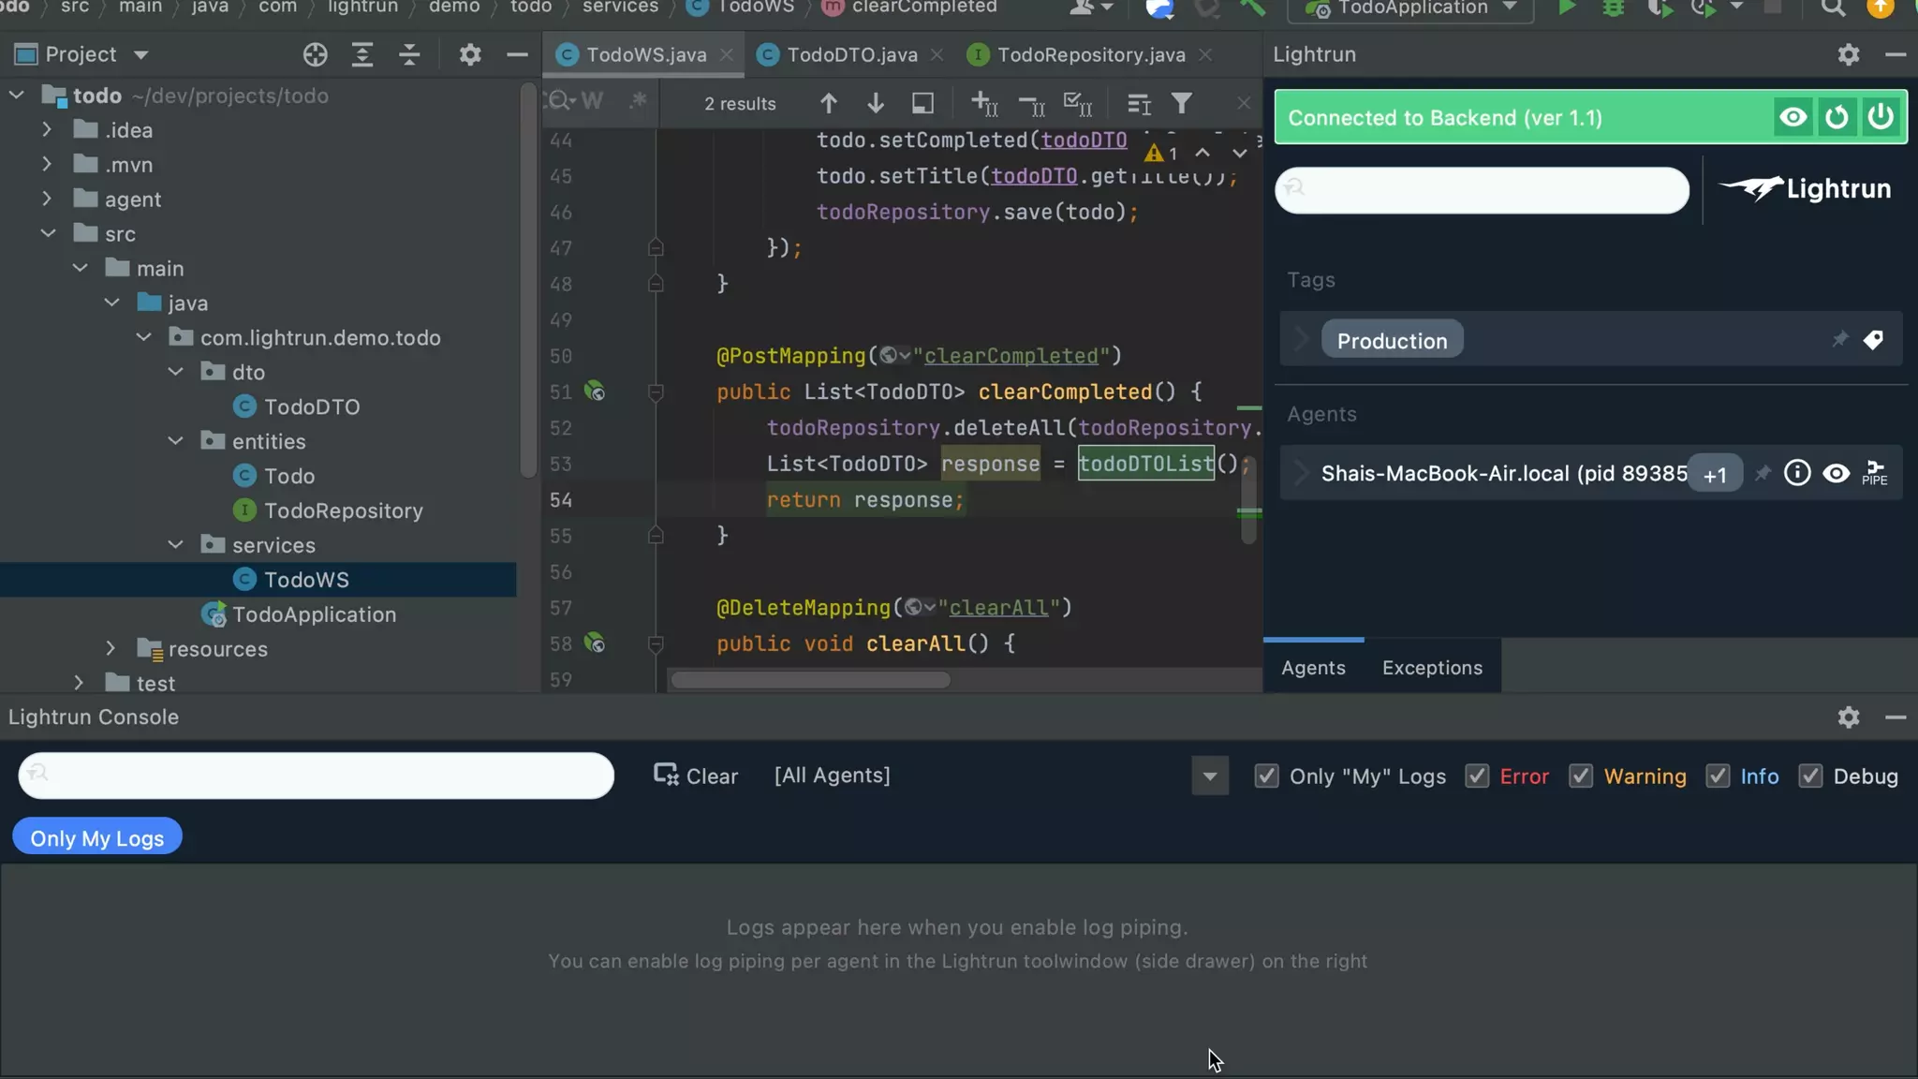
Task: Switch to TodoRepository.java editor tab
Action: 1090,55
